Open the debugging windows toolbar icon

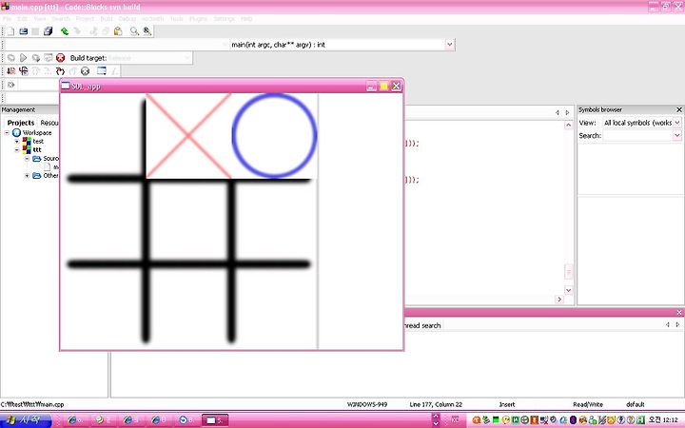point(102,70)
